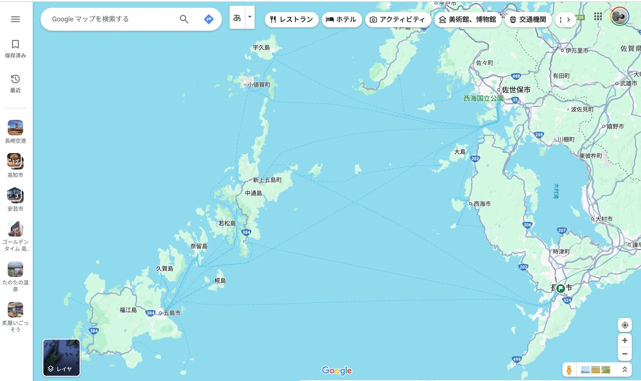Click the 椛島 island label

pos(220,280)
